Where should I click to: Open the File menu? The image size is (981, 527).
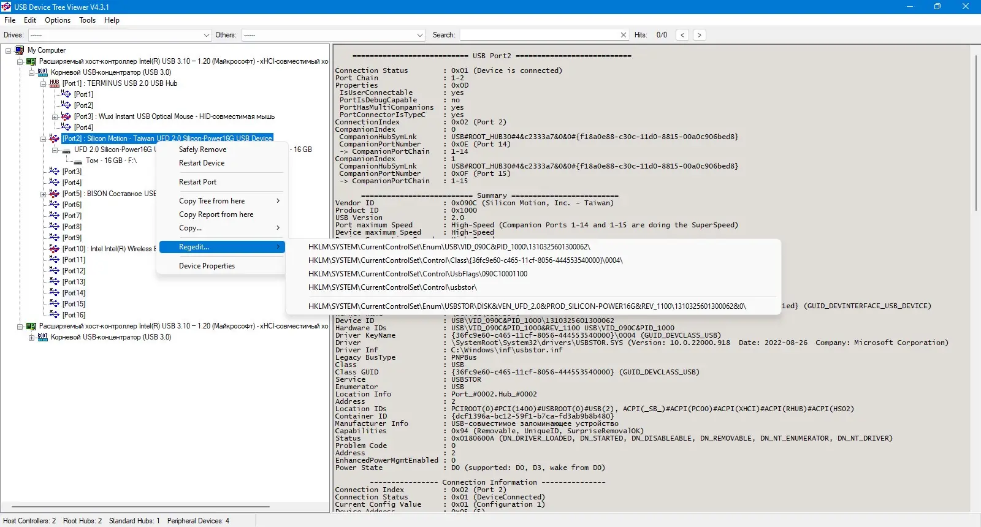click(10, 20)
